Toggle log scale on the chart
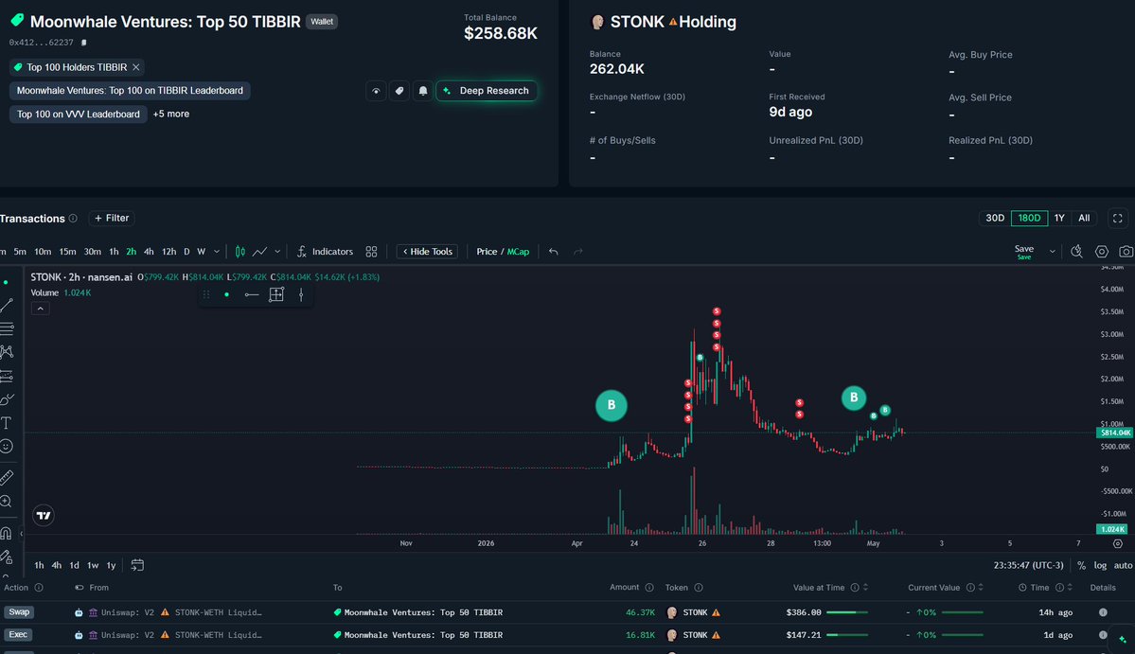 click(x=1100, y=565)
